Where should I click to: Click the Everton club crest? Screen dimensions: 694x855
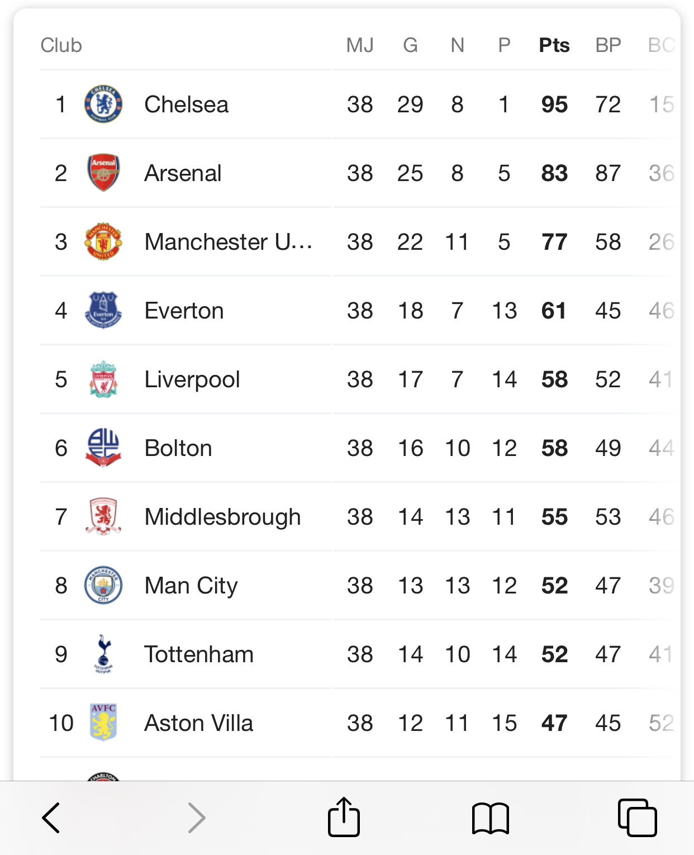click(x=103, y=310)
